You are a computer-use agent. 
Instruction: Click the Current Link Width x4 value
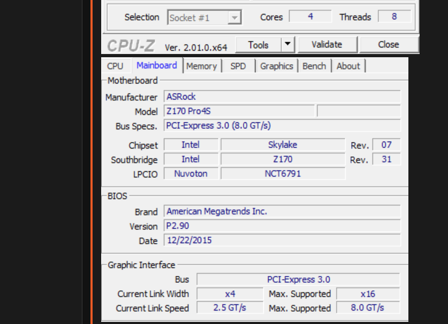(x=230, y=294)
